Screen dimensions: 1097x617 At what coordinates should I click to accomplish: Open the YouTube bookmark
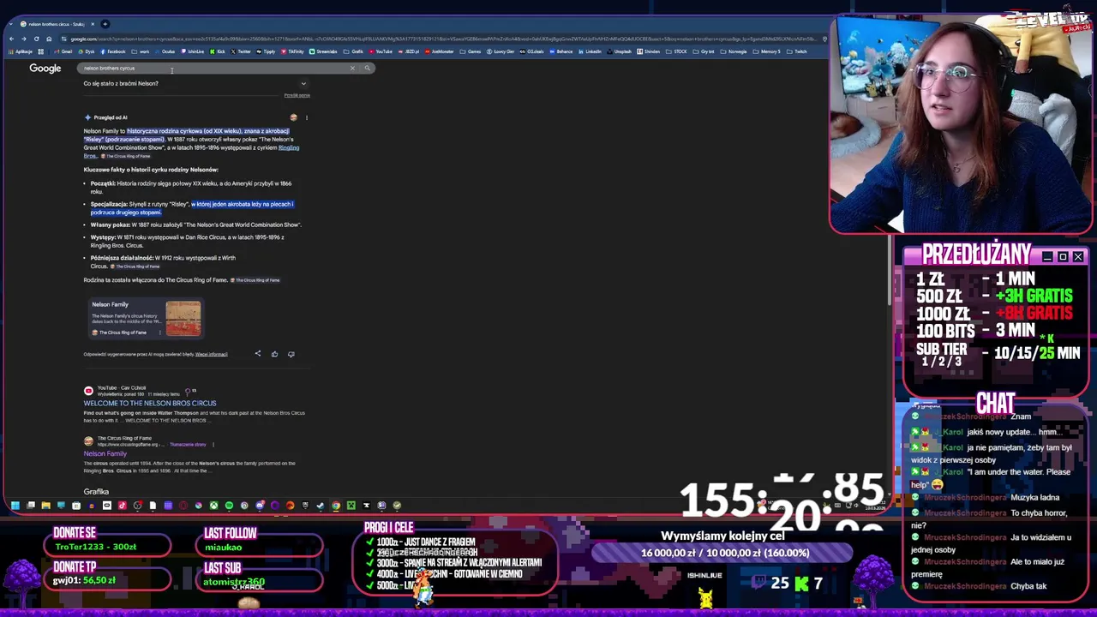point(381,51)
